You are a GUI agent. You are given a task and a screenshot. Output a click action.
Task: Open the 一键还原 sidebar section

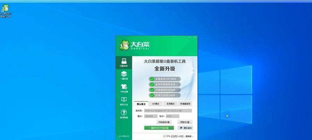(x=124, y=76)
